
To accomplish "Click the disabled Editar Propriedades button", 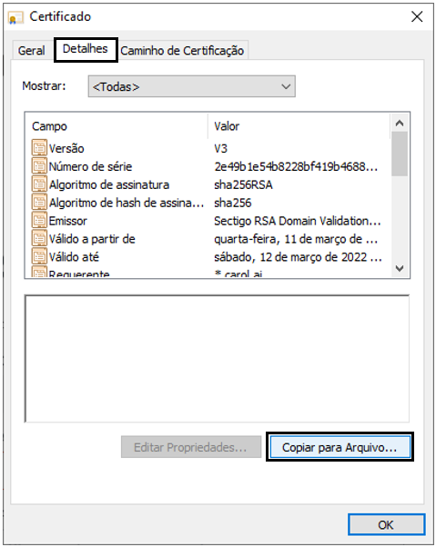I will [x=191, y=447].
